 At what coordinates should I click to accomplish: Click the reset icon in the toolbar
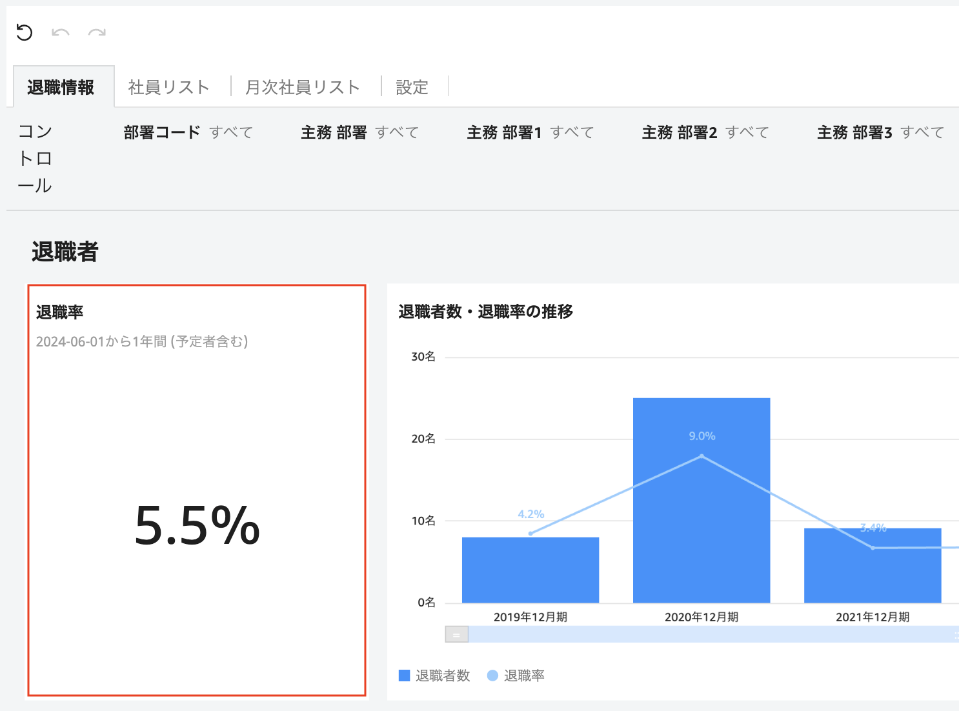click(25, 32)
